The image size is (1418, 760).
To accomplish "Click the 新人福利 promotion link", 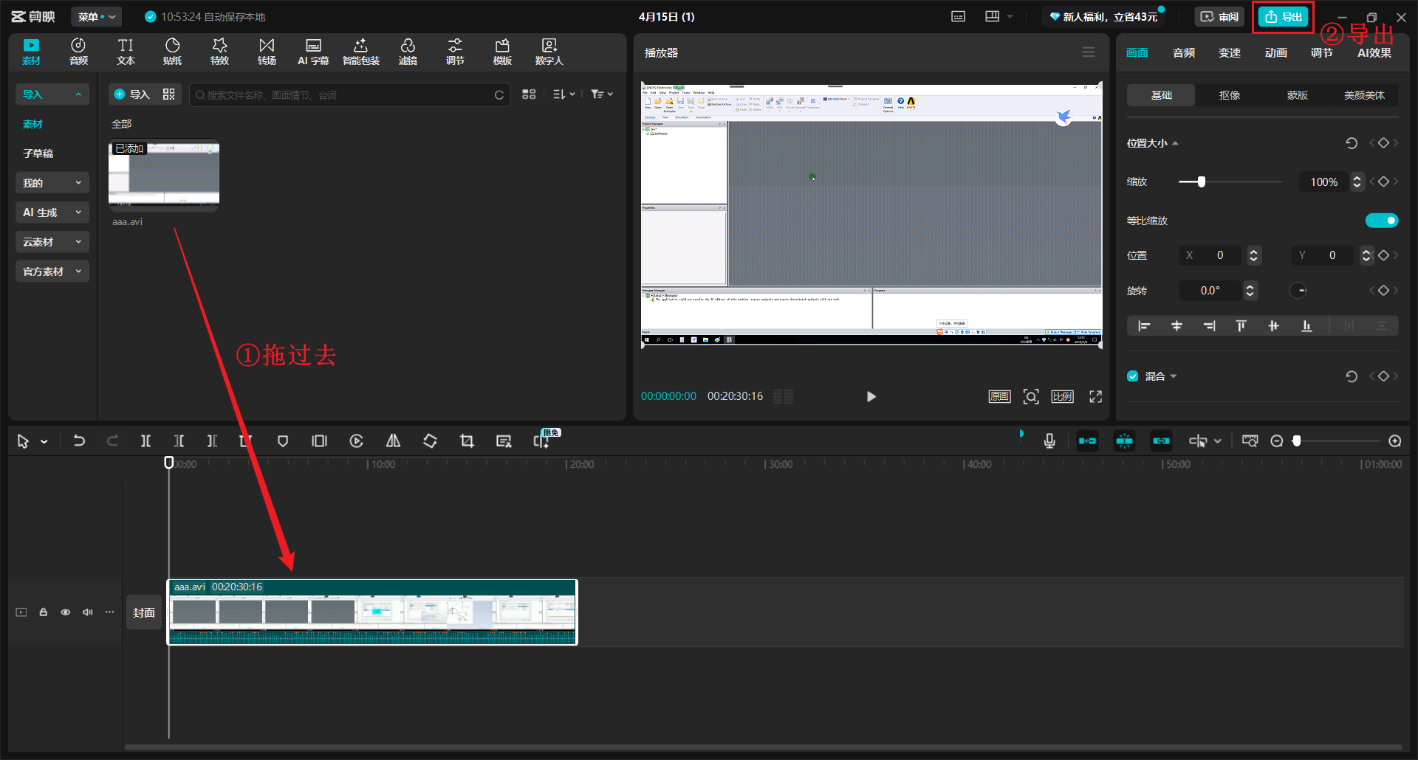I will coord(1103,16).
